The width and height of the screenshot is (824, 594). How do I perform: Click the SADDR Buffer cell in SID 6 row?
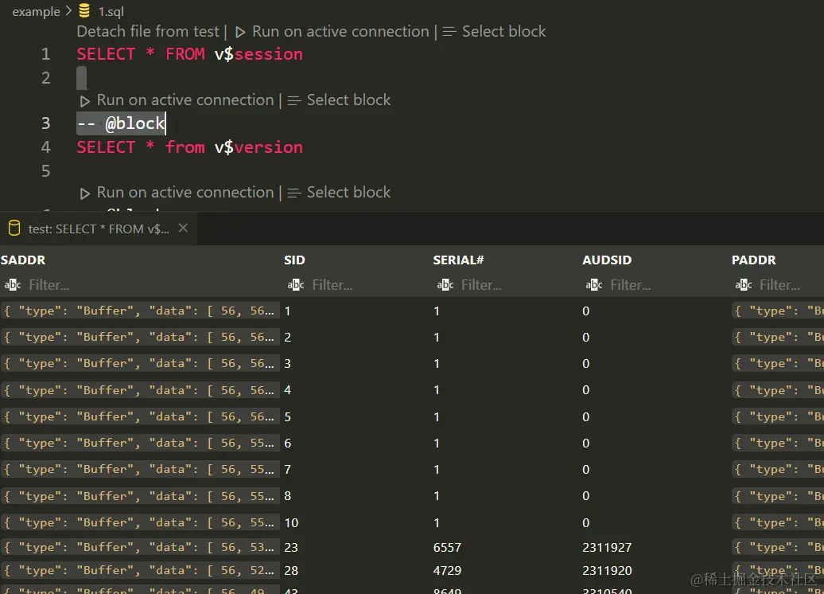pyautogui.click(x=140, y=443)
